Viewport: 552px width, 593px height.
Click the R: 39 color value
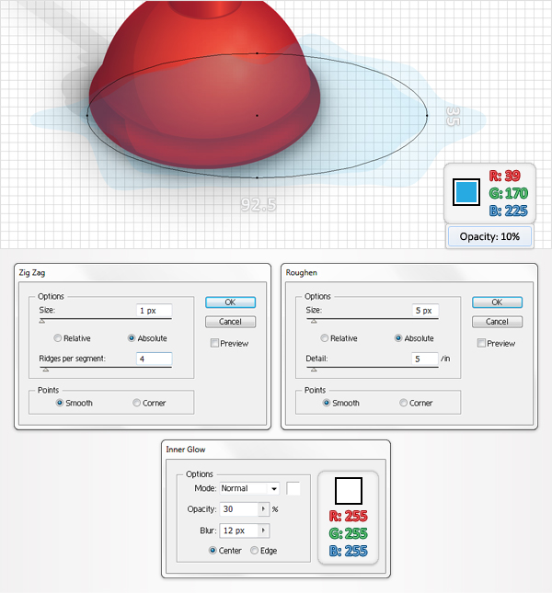pos(505,176)
